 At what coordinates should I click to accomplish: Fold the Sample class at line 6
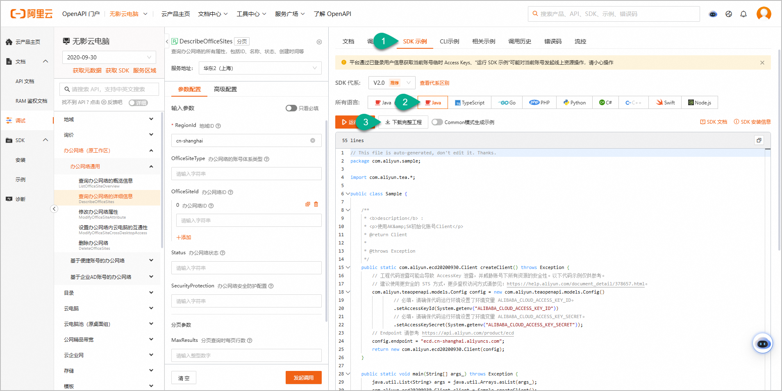(348, 194)
